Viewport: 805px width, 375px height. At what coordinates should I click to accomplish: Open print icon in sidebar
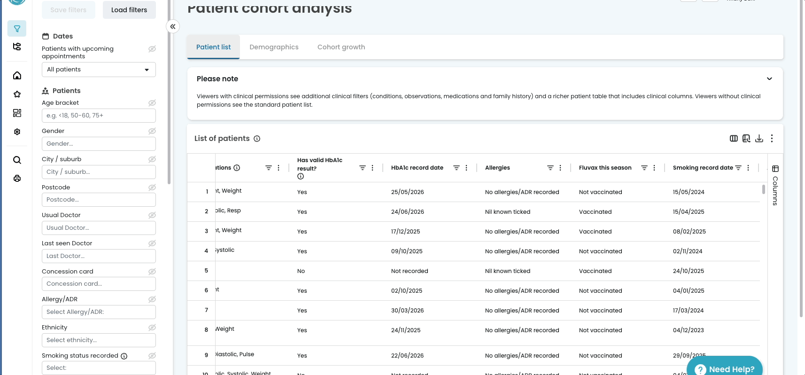(x=17, y=178)
